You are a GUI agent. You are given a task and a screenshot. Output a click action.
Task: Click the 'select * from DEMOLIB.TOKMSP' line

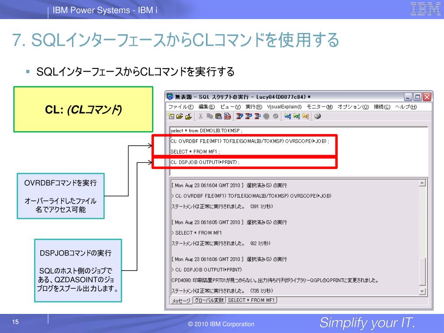coord(206,131)
